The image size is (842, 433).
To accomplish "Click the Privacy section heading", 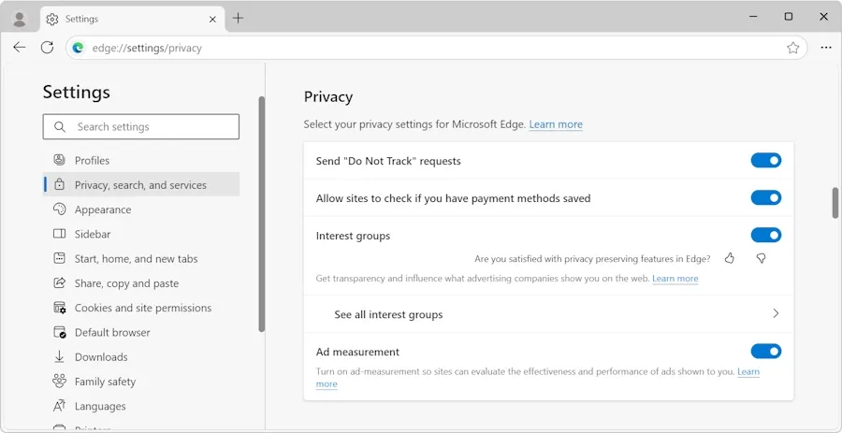I will [328, 97].
